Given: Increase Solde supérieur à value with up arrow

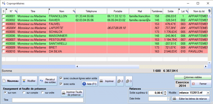Looking at the screenshot, I should pos(165,92).
